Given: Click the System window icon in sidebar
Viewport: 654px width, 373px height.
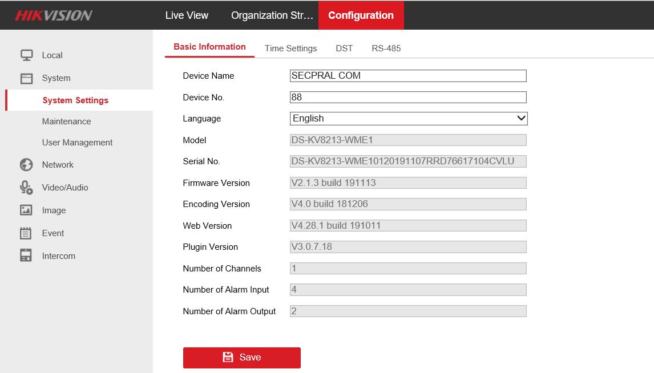Looking at the screenshot, I should pos(26,78).
